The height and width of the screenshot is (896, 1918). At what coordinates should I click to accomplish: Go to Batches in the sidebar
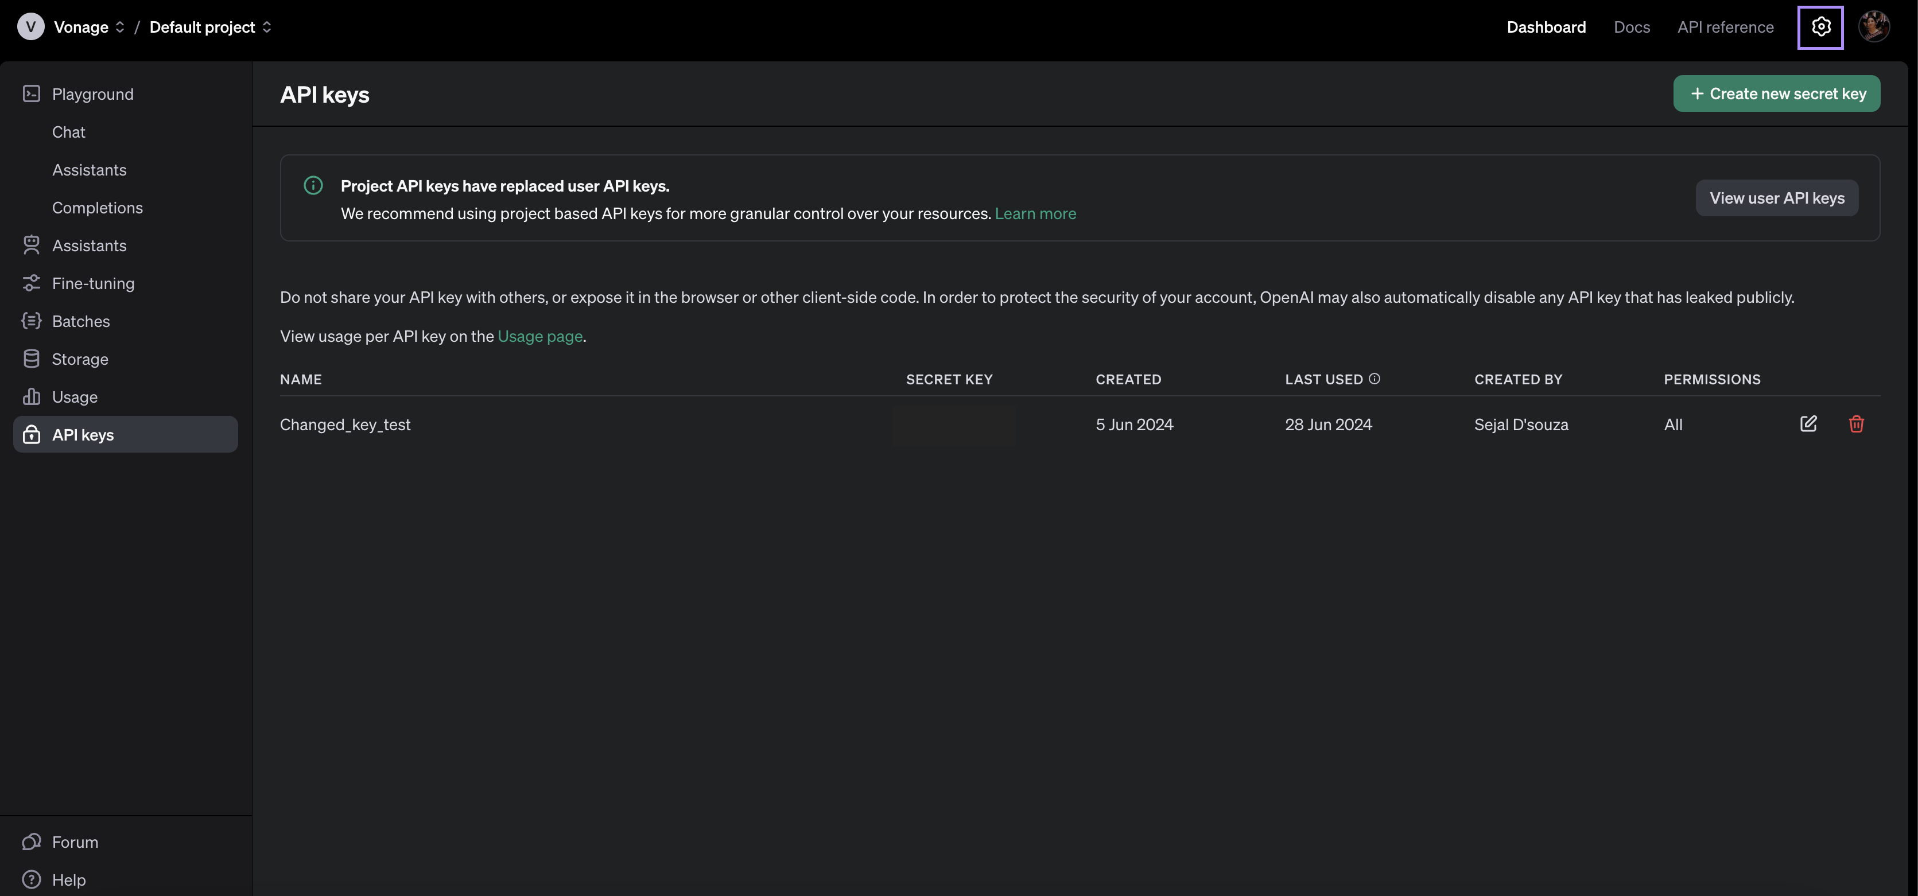click(x=80, y=321)
